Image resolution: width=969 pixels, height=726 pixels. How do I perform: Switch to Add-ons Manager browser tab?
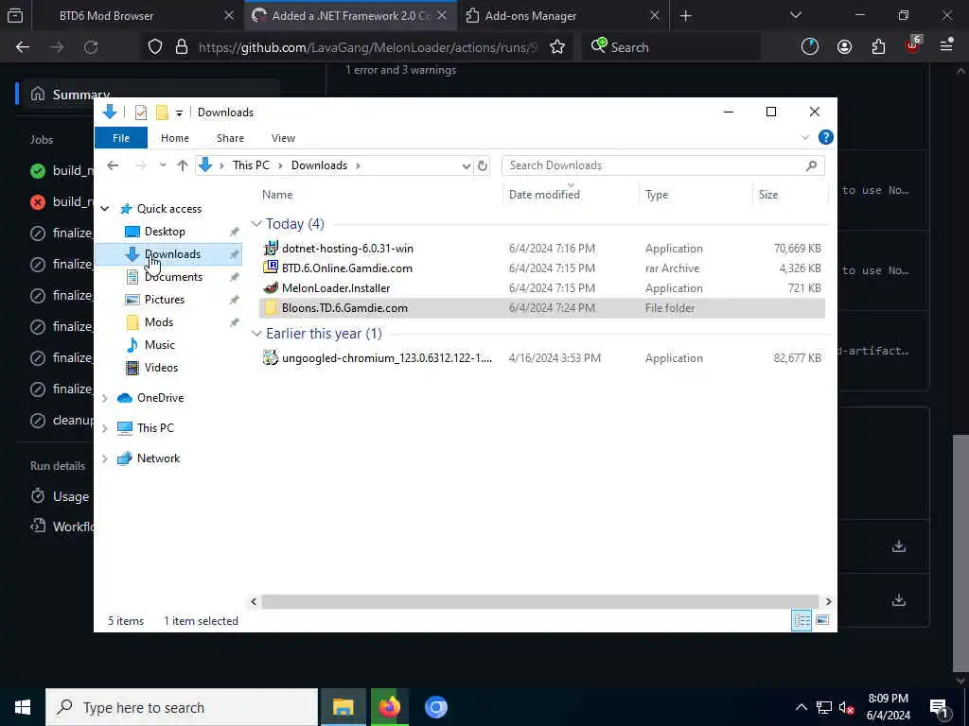531,16
